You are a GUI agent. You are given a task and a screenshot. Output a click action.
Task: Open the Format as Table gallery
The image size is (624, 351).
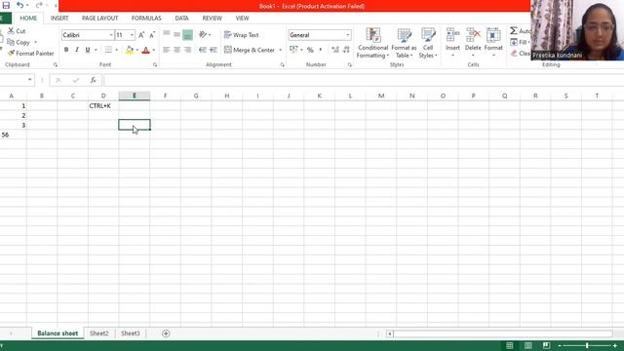[404, 43]
